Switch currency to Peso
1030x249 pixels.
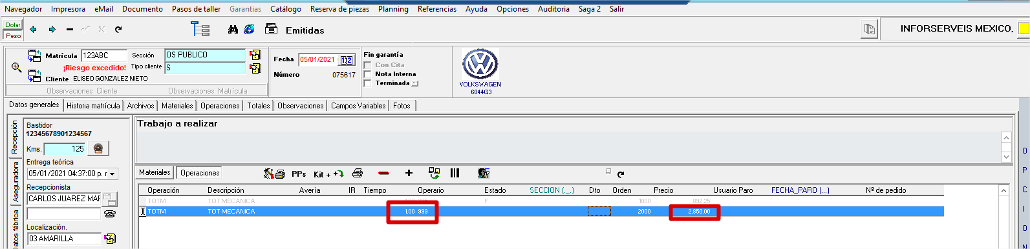point(13,35)
